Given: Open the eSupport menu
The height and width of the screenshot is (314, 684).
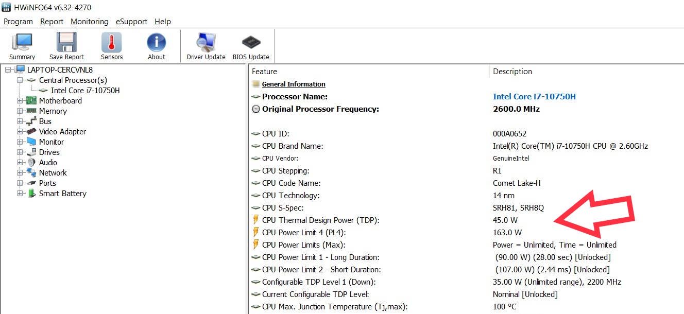Looking at the screenshot, I should 131,22.
